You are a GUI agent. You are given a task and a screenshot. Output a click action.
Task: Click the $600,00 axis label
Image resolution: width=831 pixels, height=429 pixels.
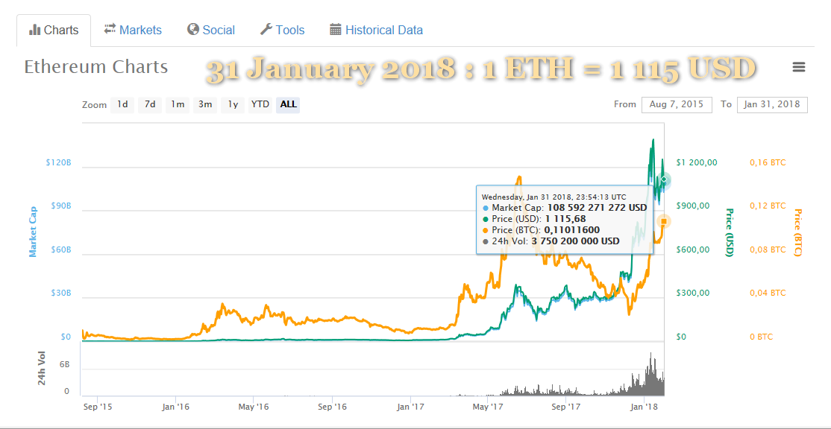(x=694, y=250)
